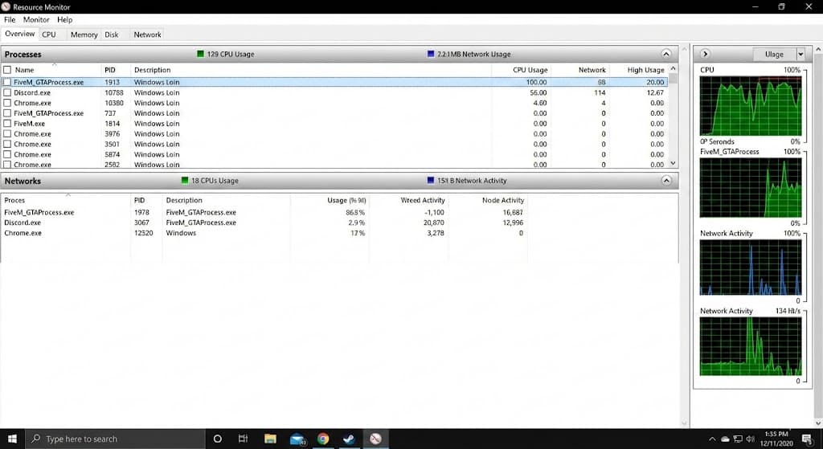Click the Ulage views button
The image size is (823, 449).
point(774,54)
